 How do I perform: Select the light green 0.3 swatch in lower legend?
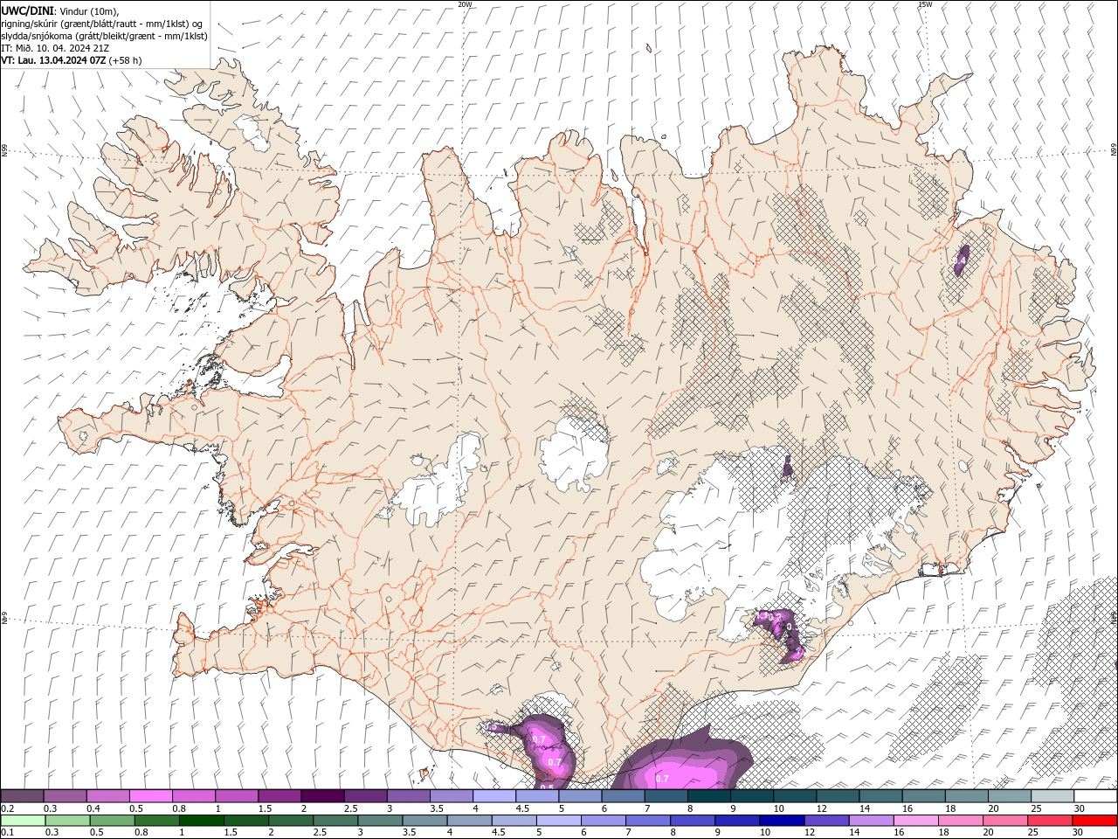pos(67,821)
